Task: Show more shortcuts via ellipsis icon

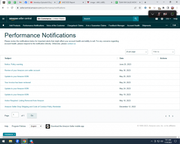Action: 167,25
